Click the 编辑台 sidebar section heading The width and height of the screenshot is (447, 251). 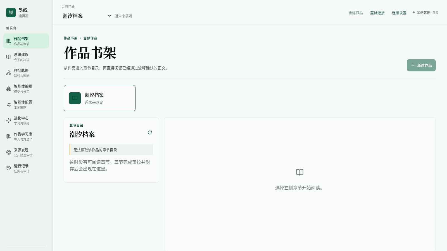(11, 28)
